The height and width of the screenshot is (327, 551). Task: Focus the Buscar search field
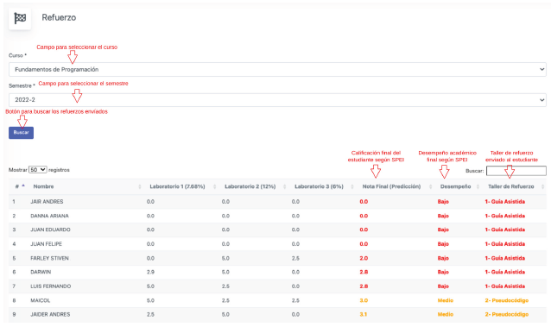pos(516,171)
